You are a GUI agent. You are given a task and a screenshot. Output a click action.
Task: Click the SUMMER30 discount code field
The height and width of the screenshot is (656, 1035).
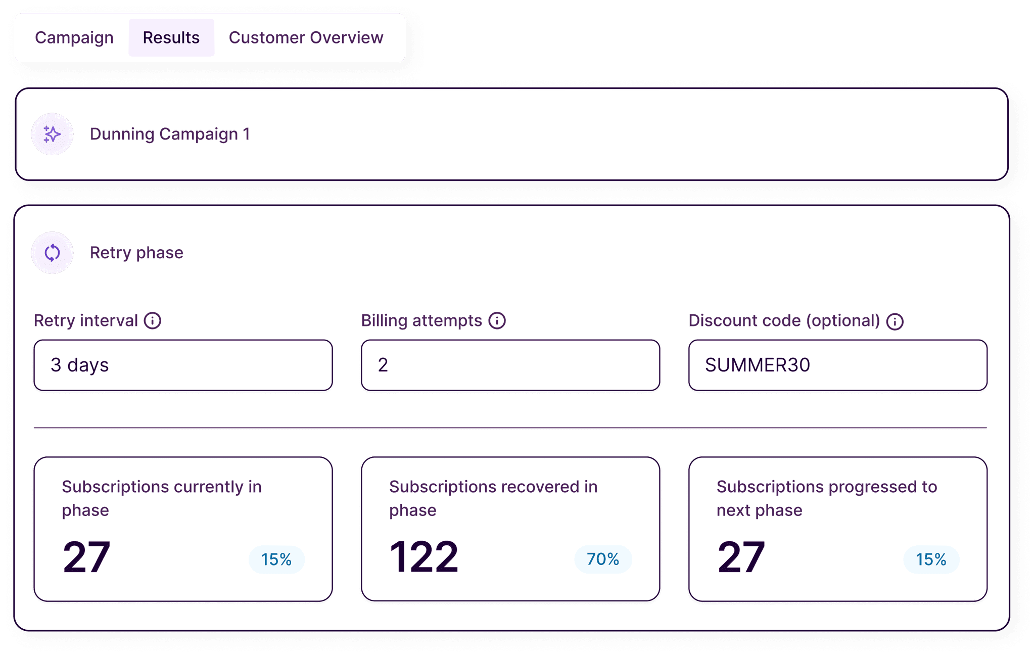pos(837,365)
